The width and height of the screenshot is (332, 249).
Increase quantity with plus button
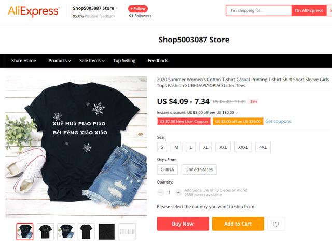click(178, 192)
